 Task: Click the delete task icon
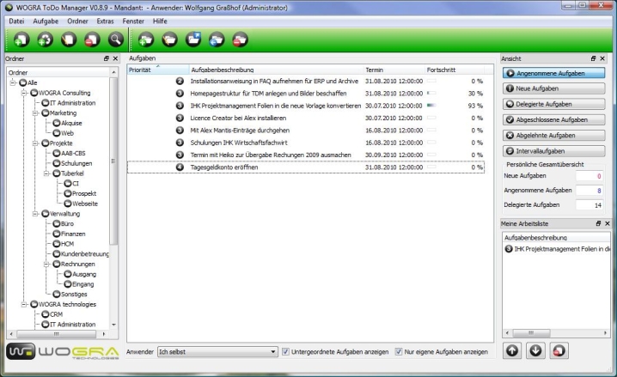93,39
